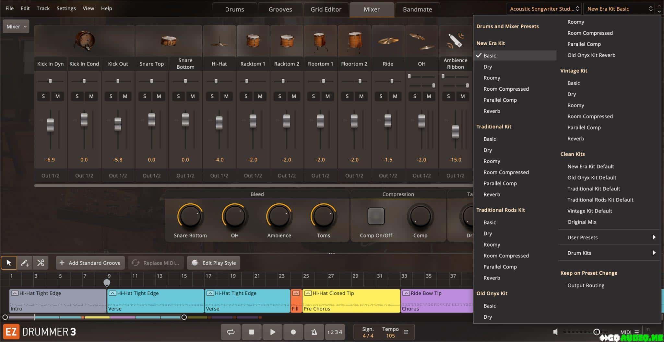This screenshot has width=664, height=342.
Task: Click the Floortom 2 drum image
Action: 354,42
